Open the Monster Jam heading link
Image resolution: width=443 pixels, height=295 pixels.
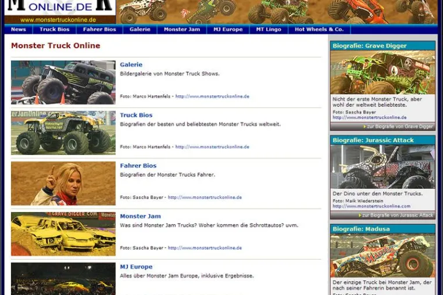click(141, 216)
